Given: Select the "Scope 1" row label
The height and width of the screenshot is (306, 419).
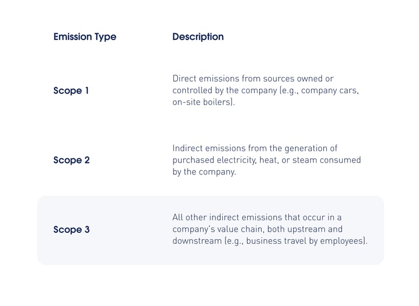Looking at the screenshot, I should 71,90.
